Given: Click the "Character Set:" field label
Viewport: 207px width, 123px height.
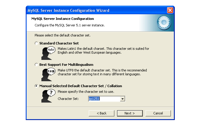Looking at the screenshot, I should coord(68,99).
